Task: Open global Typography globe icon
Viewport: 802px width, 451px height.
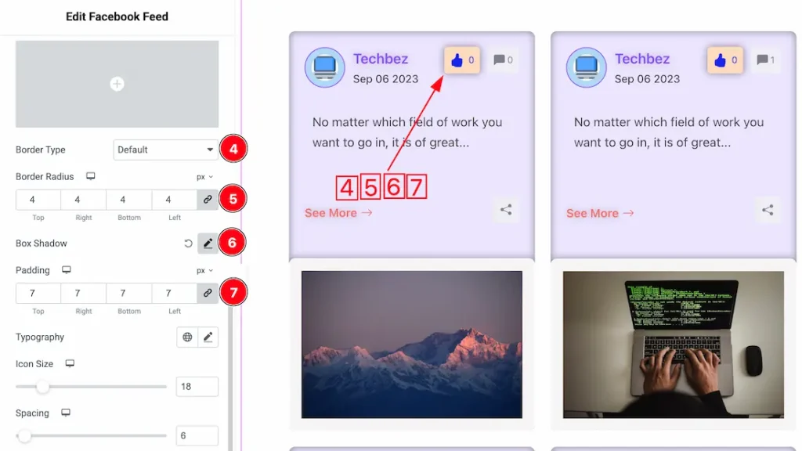Action: click(187, 337)
